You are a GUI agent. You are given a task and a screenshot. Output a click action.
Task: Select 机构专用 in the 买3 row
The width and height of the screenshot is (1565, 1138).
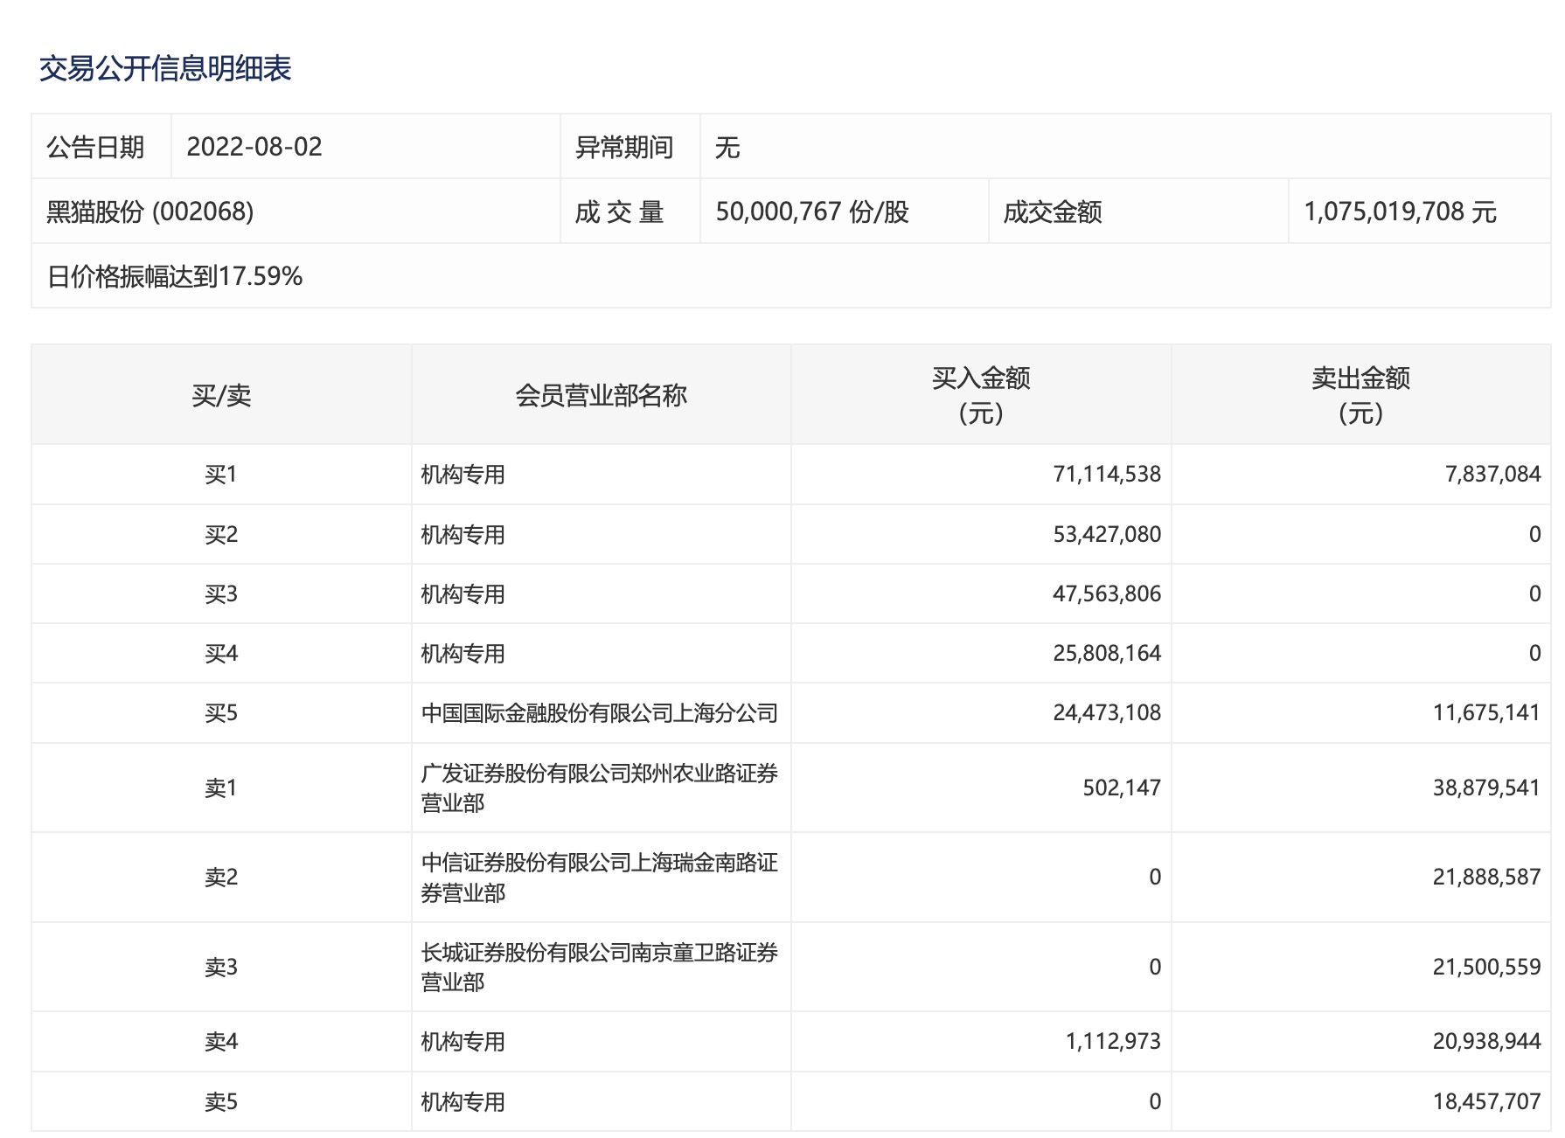pos(463,593)
